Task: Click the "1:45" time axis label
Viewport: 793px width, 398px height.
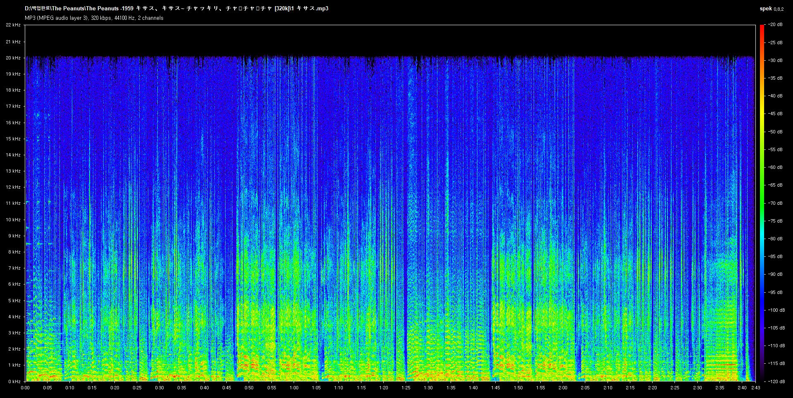Action: pyautogui.click(x=496, y=388)
